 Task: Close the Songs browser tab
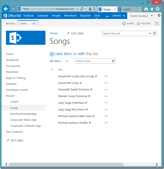[x=115, y=9]
